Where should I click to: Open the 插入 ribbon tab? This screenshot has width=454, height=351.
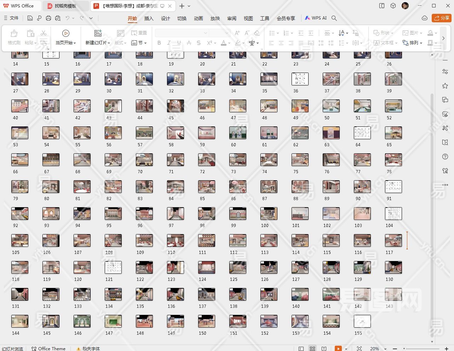pyautogui.click(x=149, y=18)
